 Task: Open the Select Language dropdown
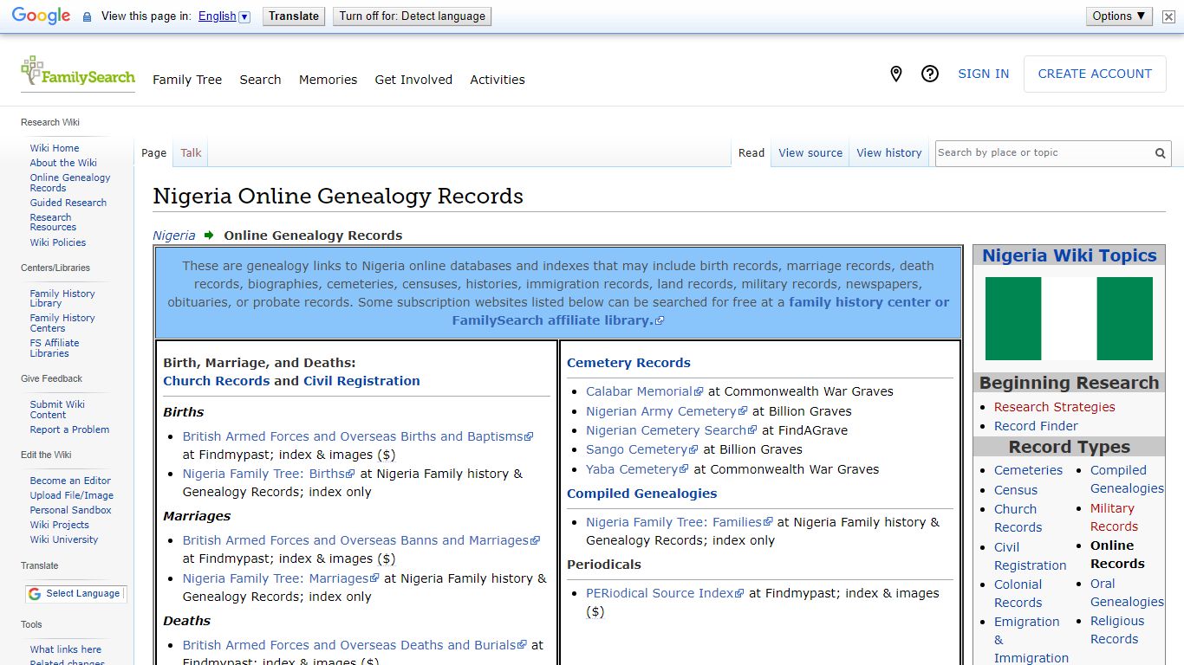76,594
